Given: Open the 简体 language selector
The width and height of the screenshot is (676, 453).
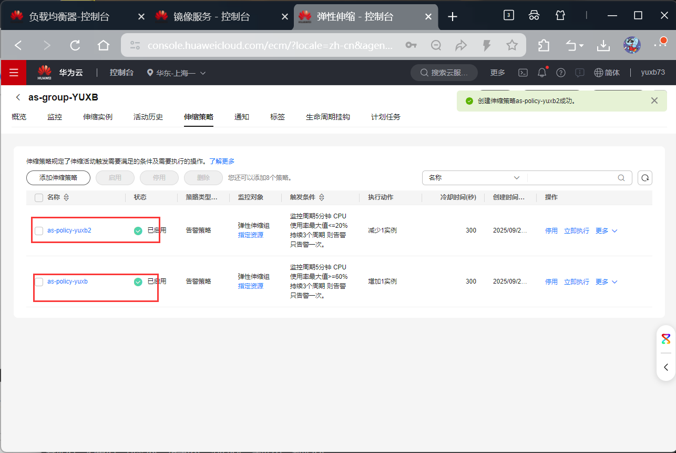Looking at the screenshot, I should click(607, 73).
